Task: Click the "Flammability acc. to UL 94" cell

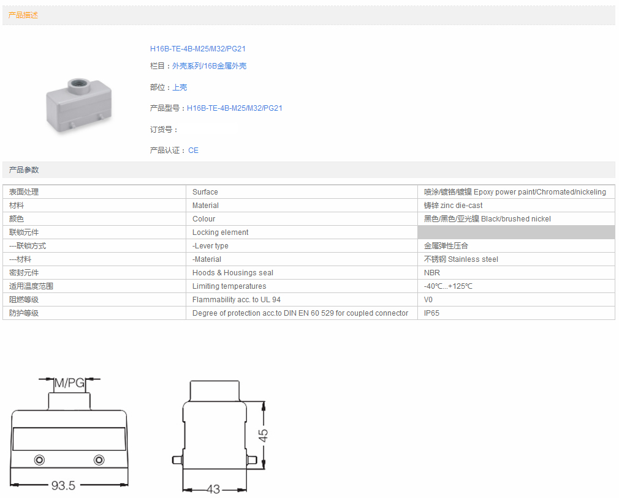Action: (x=236, y=300)
